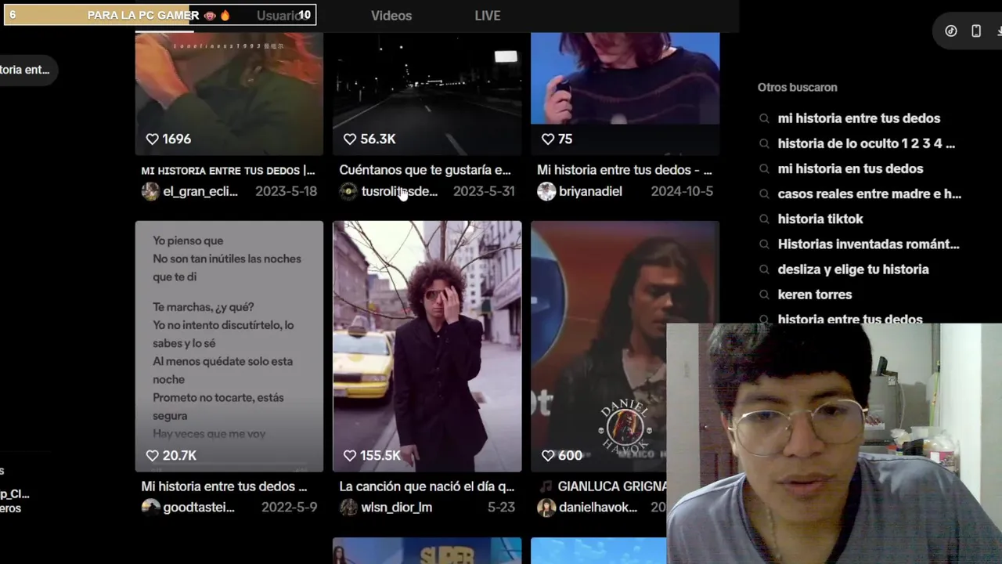Search suggestion 'mi historia entre tus dedos'
Image resolution: width=1002 pixels, height=564 pixels.
point(859,118)
